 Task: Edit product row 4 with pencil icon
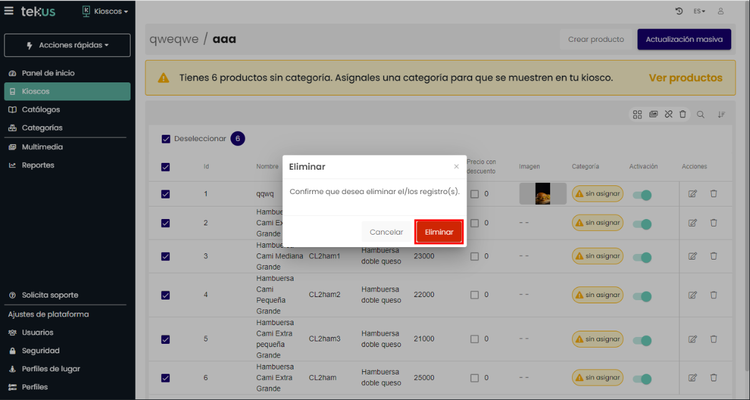coord(693,295)
